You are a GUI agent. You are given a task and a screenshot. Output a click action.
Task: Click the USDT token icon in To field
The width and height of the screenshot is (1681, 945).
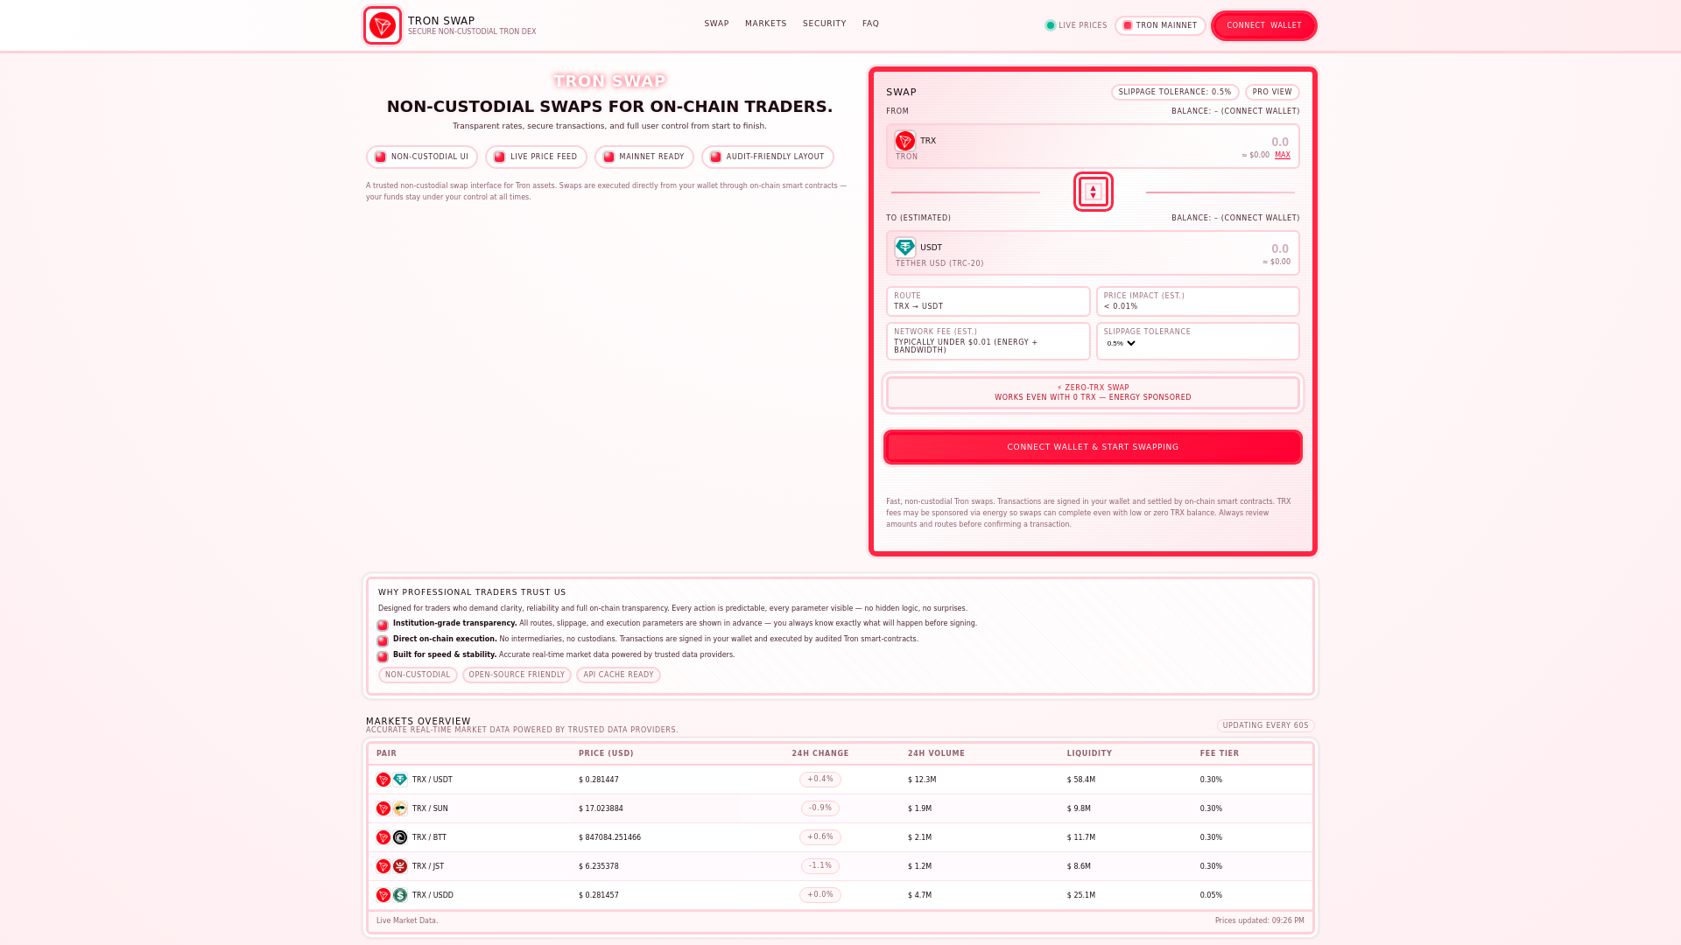(x=905, y=248)
